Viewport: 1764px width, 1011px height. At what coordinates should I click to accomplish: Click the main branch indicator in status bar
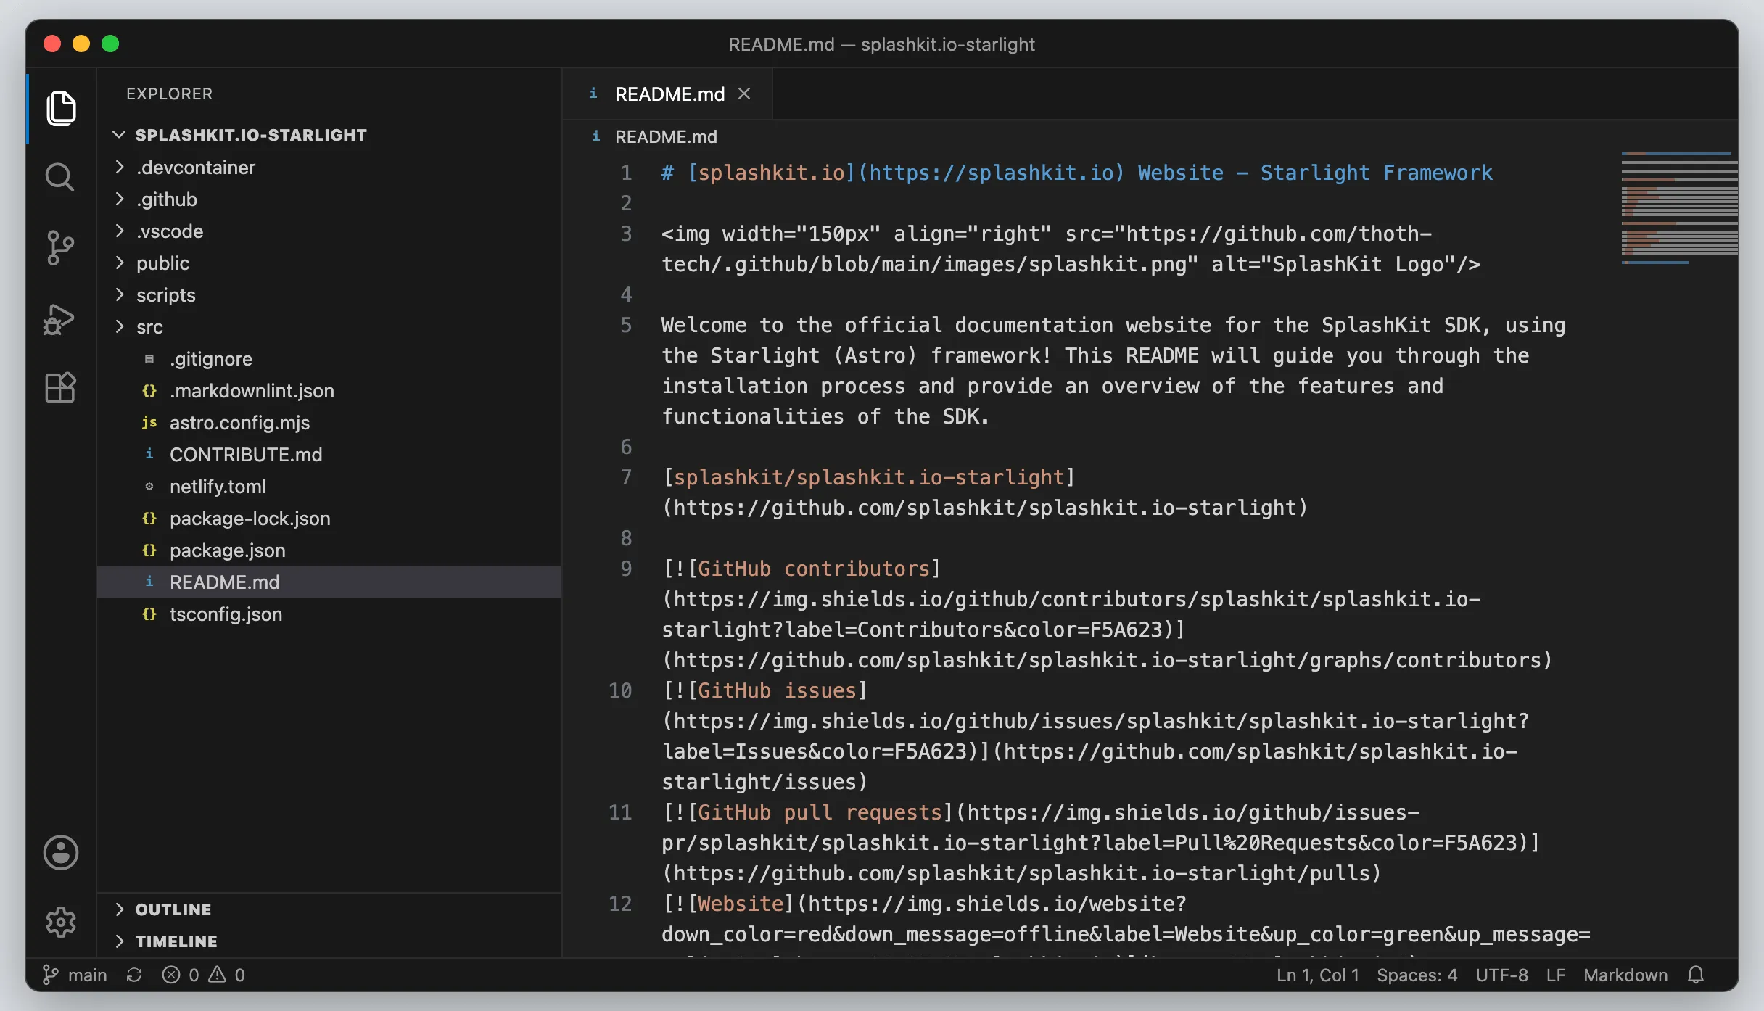tap(75, 975)
